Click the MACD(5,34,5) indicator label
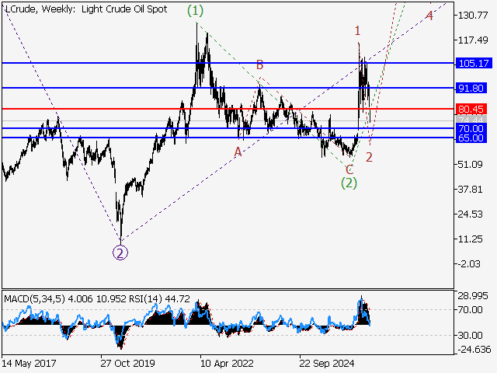The height and width of the screenshot is (373, 497). pyautogui.click(x=34, y=298)
